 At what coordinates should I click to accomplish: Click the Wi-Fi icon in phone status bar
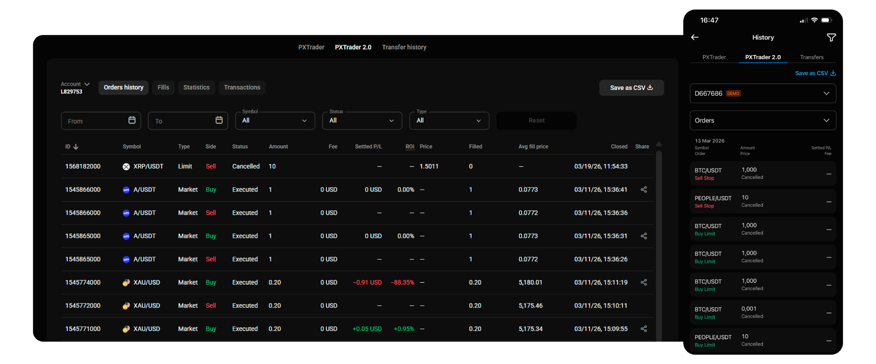pyautogui.click(x=814, y=20)
